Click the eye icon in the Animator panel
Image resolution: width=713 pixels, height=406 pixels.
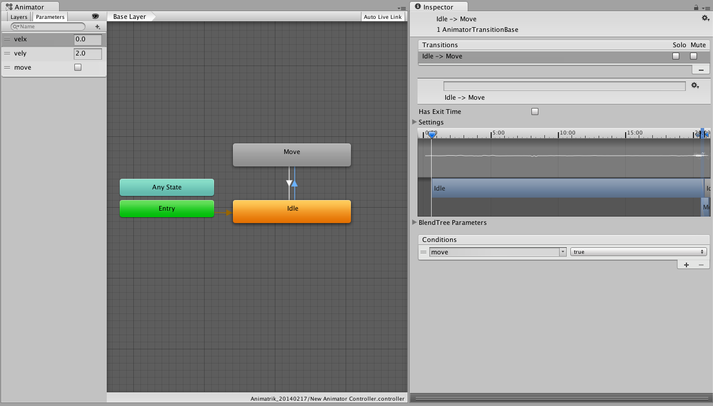click(96, 17)
